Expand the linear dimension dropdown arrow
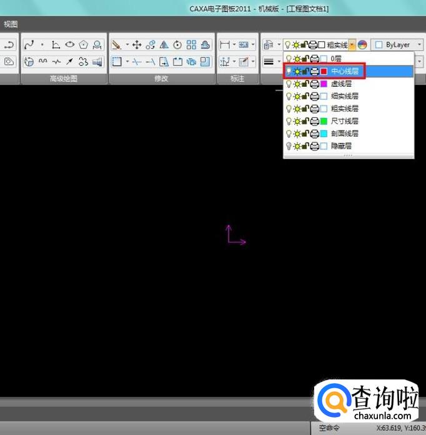Screen dimensions: 426x435 tap(234, 45)
